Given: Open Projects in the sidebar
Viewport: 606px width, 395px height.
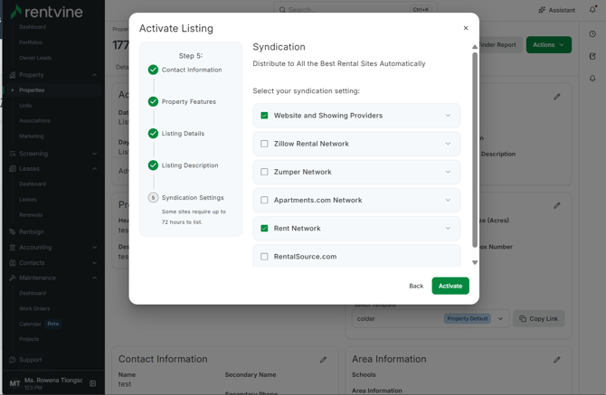Looking at the screenshot, I should pos(29,339).
